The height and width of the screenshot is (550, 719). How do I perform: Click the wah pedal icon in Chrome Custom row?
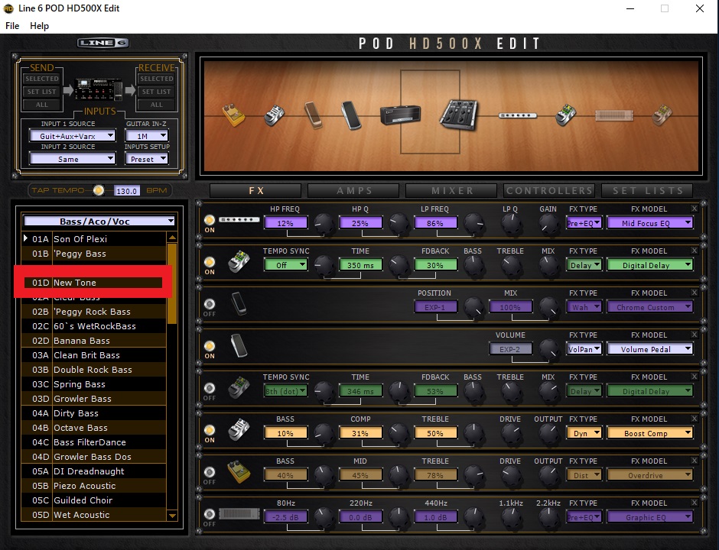239,303
